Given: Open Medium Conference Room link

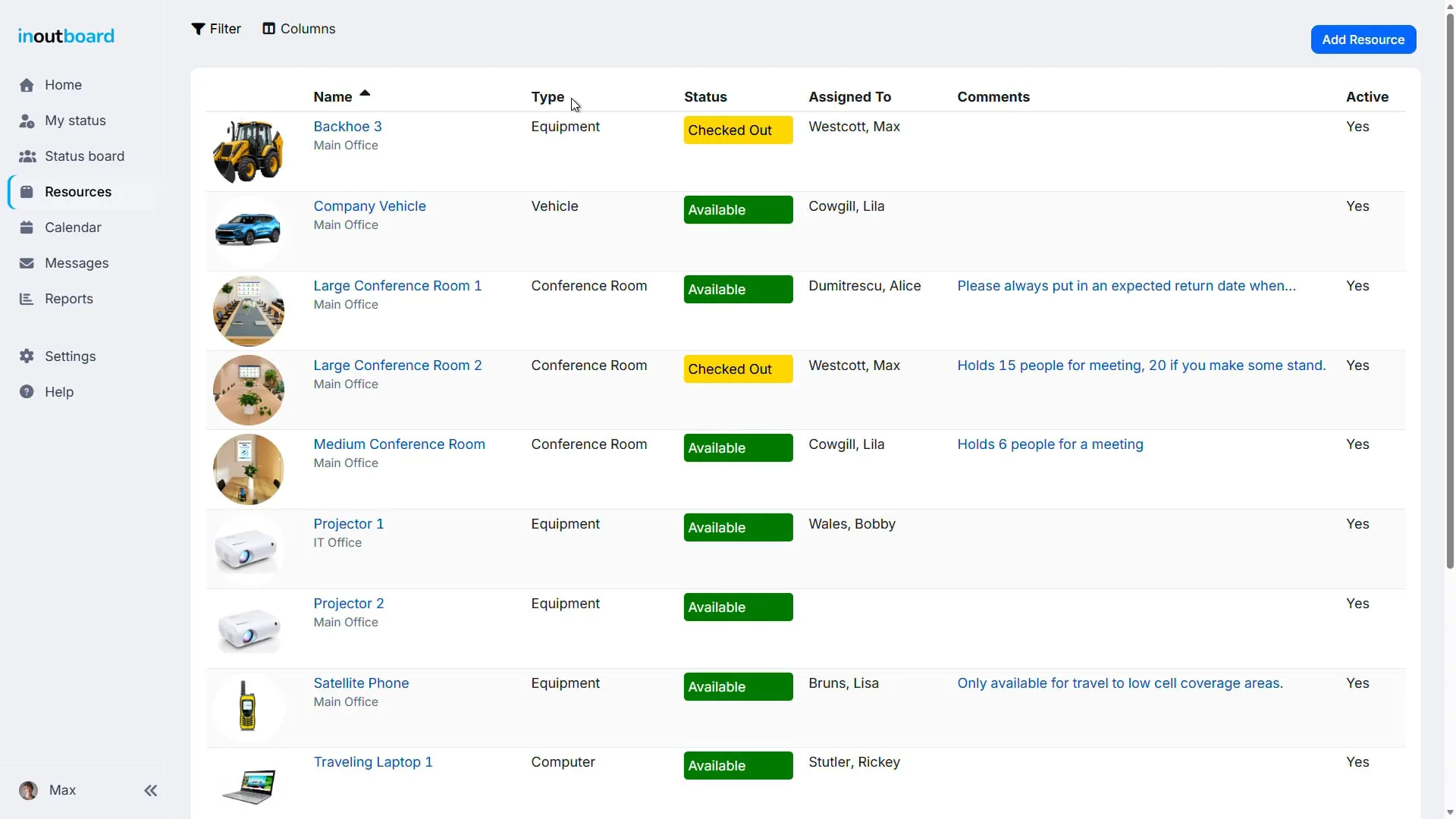Looking at the screenshot, I should [x=399, y=444].
